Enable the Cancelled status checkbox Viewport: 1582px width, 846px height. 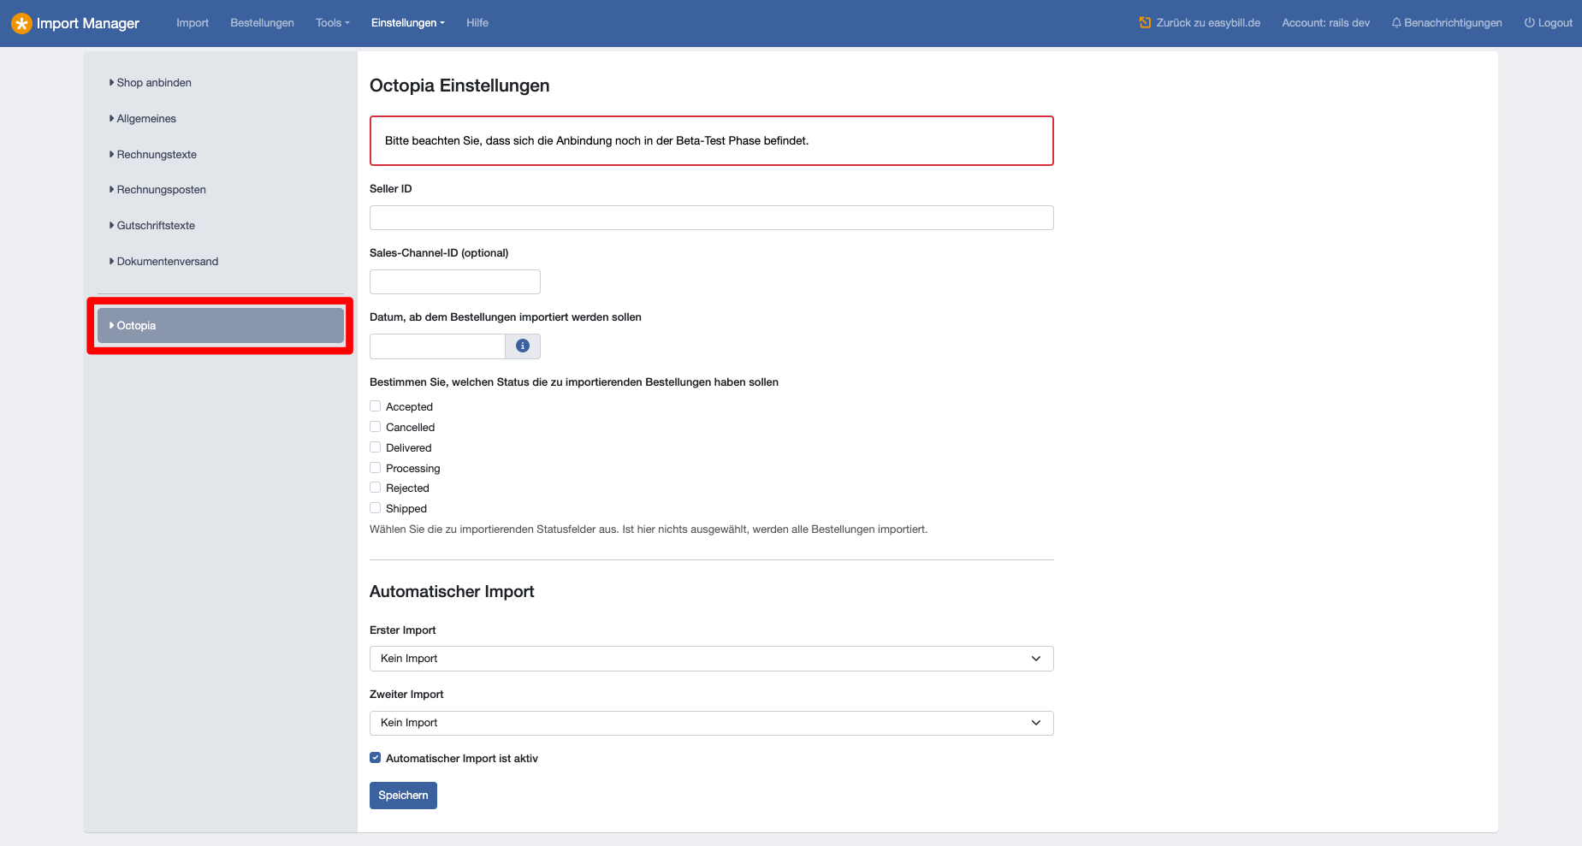375,427
